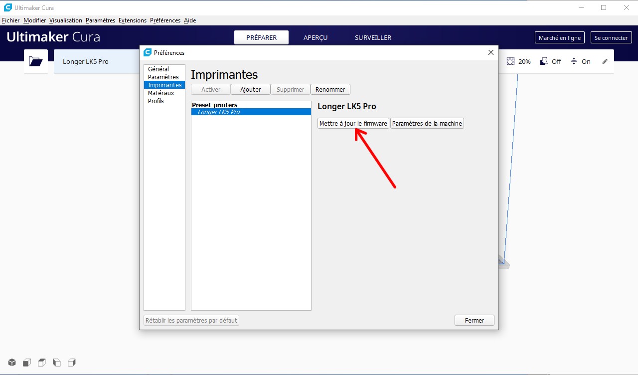This screenshot has width=638, height=375.
Task: Switch to the PRÉPARER stage tab
Action: tap(262, 37)
